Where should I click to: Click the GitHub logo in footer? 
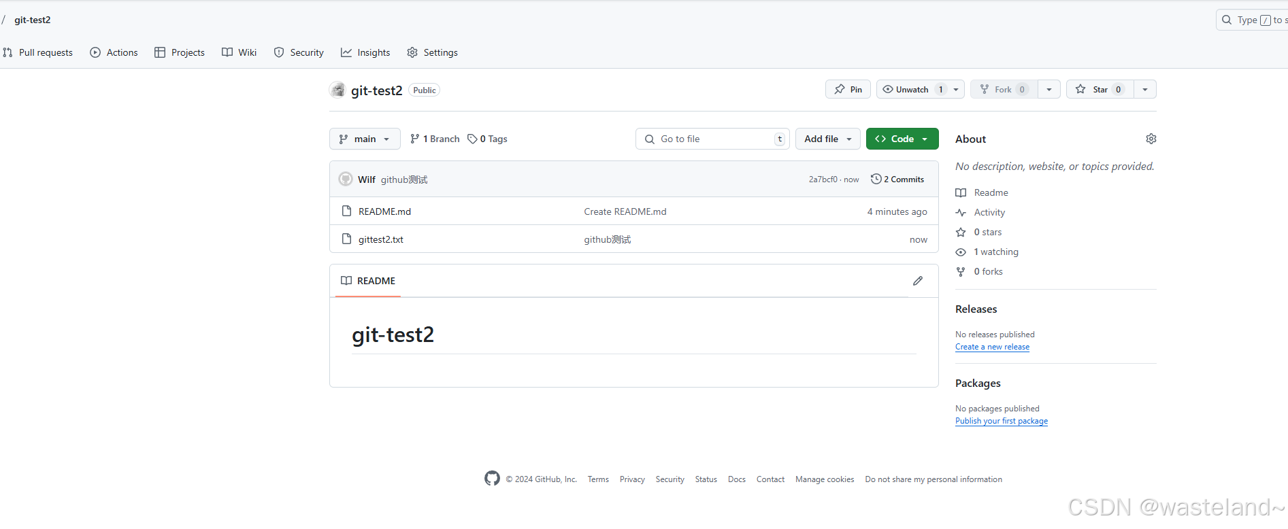(492, 479)
